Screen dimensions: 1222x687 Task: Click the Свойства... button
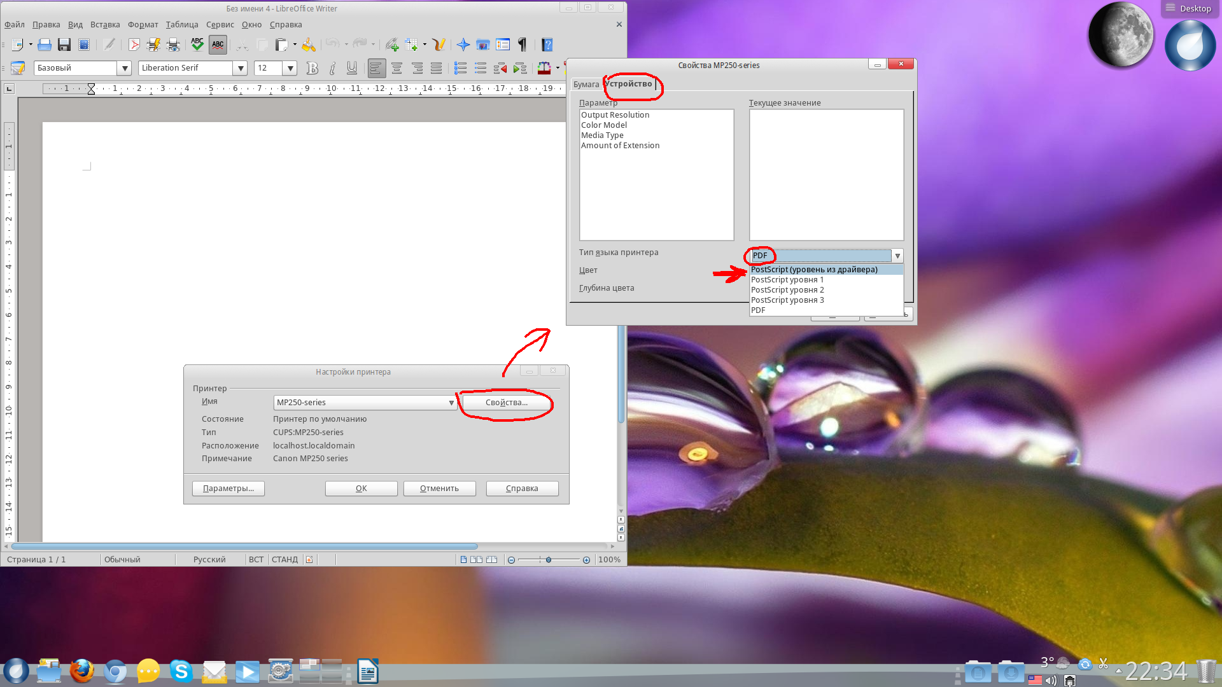(506, 403)
